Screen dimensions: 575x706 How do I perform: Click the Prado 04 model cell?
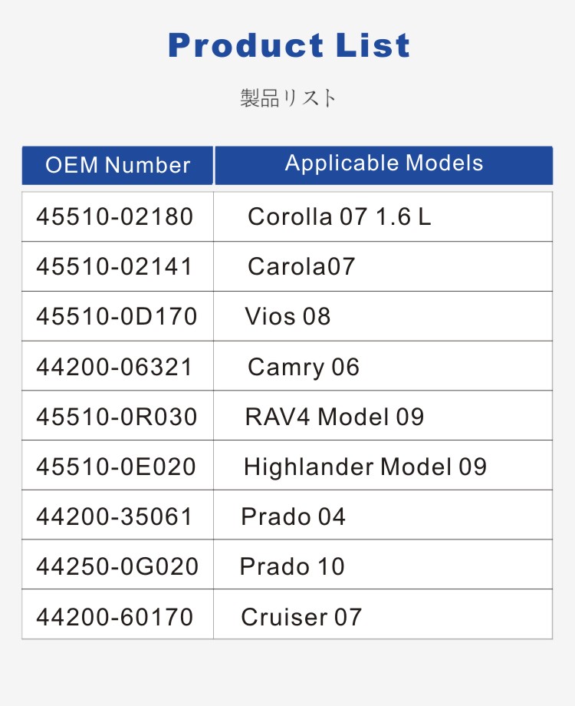click(294, 516)
